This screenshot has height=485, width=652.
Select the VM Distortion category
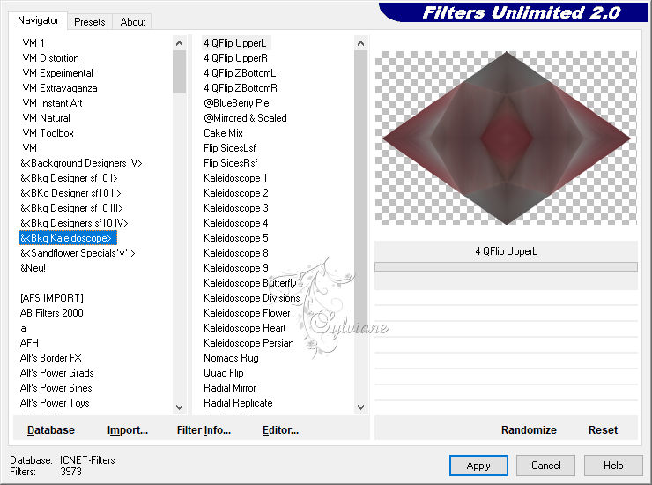51,58
